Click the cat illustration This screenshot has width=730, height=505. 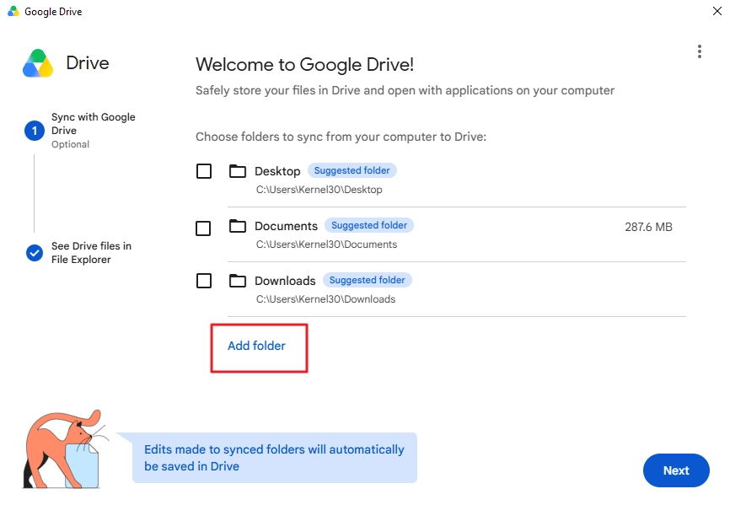coord(65,449)
